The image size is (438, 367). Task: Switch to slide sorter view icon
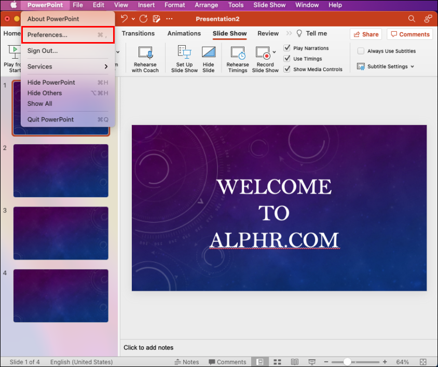point(277,362)
